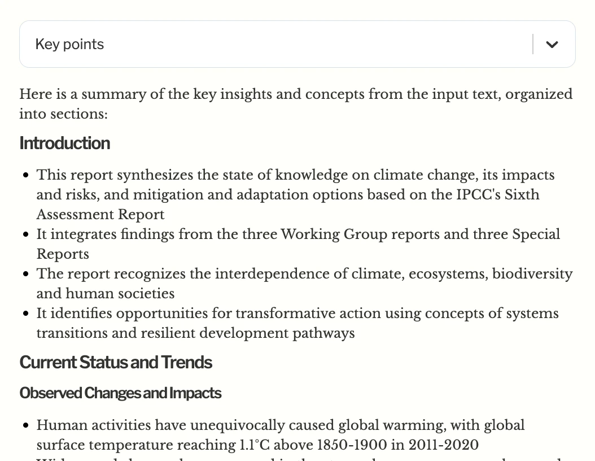Click the "Introduction" section heading

point(64,143)
